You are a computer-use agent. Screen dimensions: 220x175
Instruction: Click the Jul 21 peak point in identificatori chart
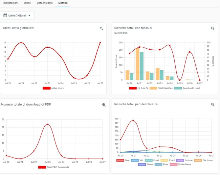(x=133, y=121)
